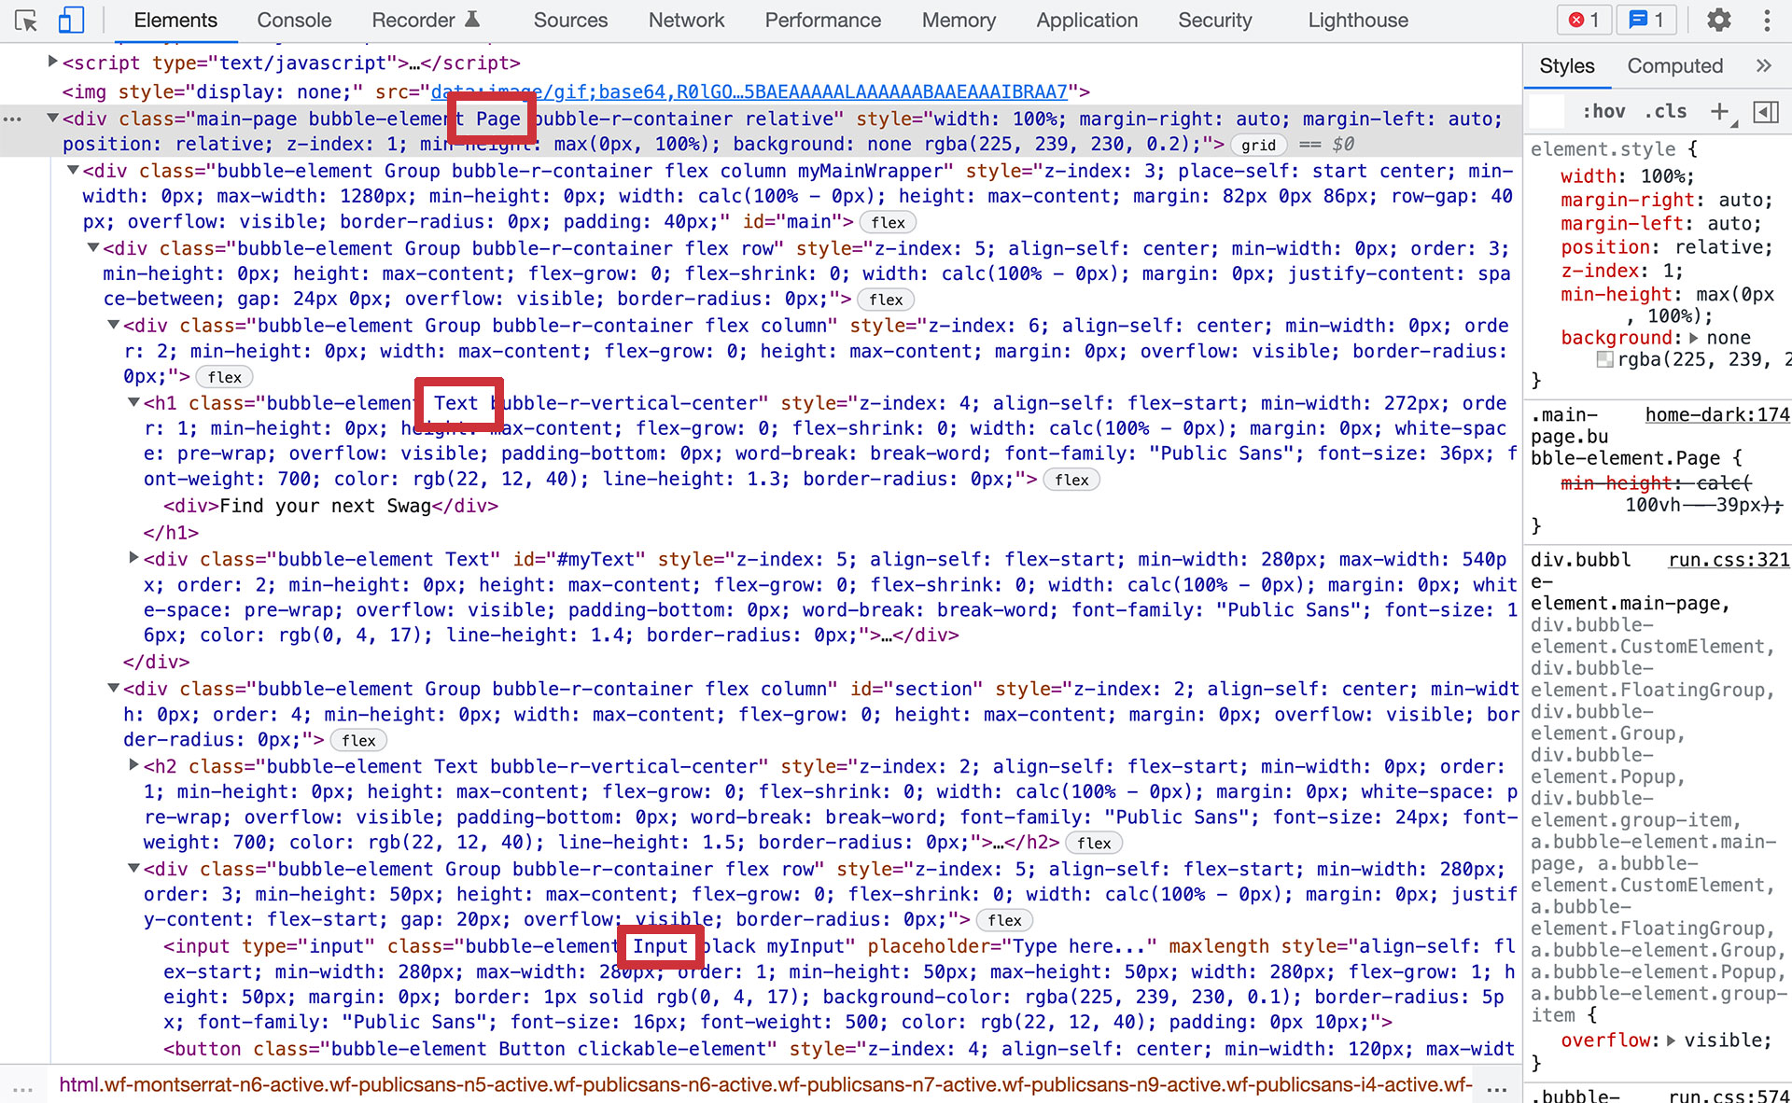Expand the h2 Text element node
This screenshot has width=1792, height=1103.
[133, 766]
